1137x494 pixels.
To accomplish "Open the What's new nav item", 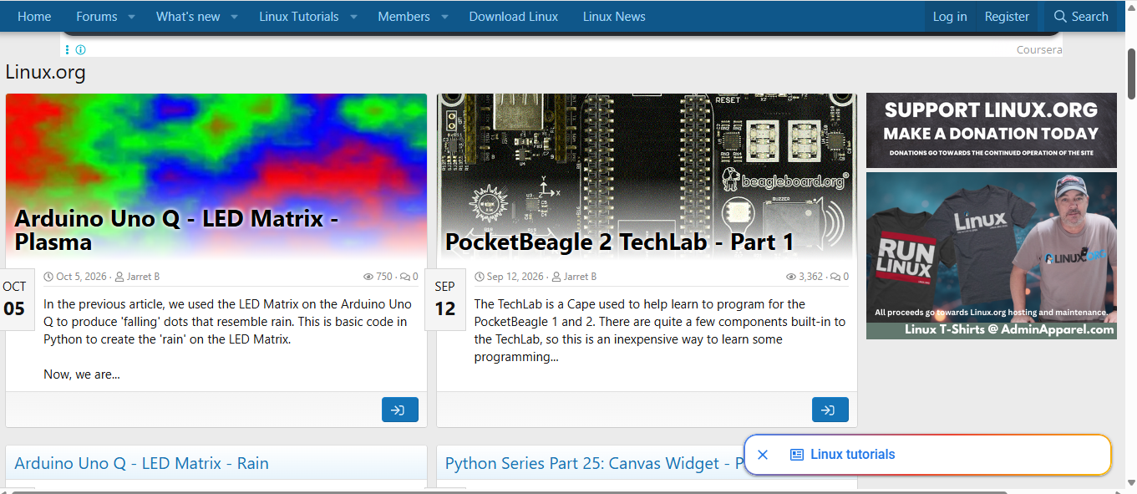I will [188, 17].
